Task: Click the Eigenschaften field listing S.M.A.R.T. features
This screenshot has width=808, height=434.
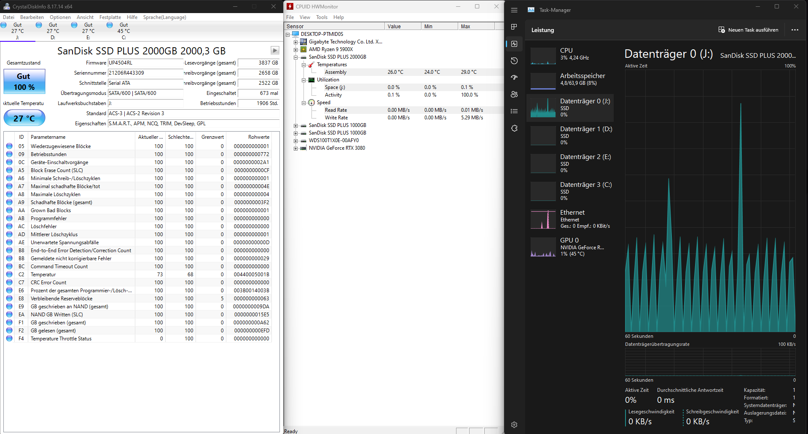Action: (193, 124)
